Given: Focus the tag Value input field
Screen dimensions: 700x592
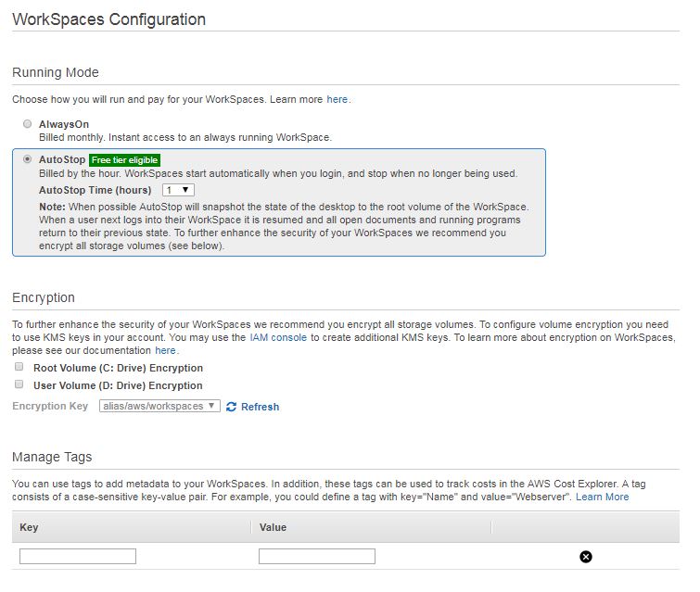Looking at the screenshot, I should [317, 556].
